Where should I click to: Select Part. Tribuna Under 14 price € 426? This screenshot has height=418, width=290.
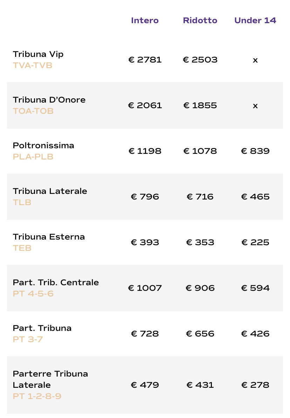[255, 334]
